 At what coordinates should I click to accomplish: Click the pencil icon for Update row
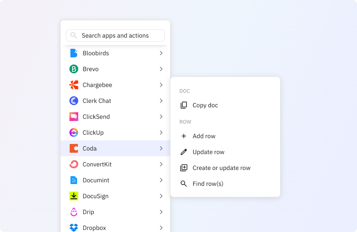(x=184, y=152)
